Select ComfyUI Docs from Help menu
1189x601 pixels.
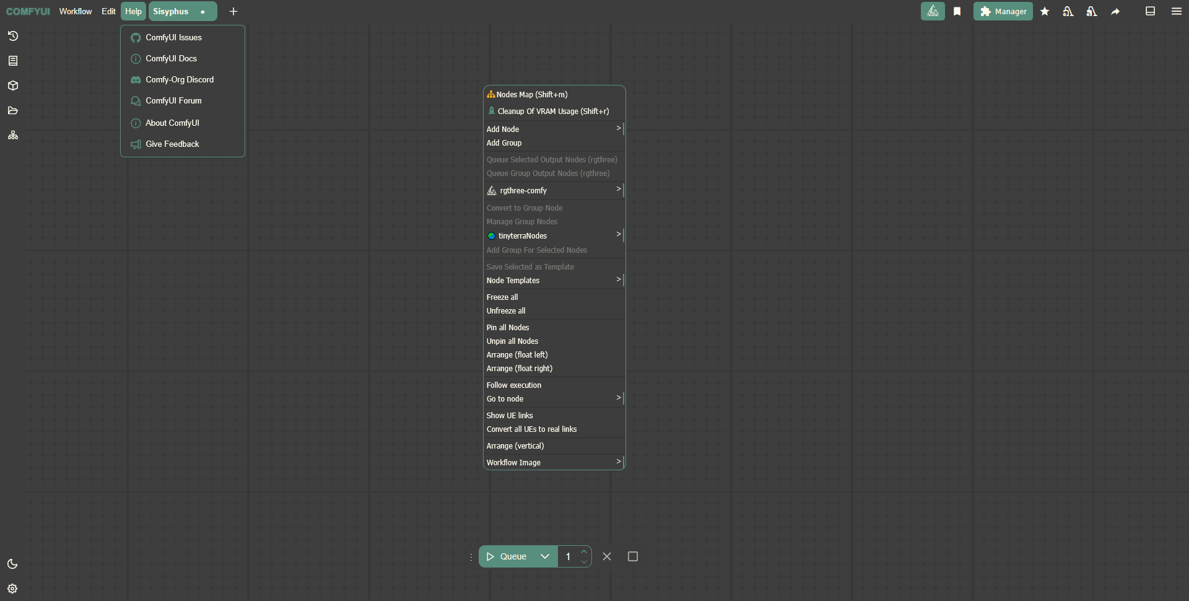pyautogui.click(x=171, y=58)
